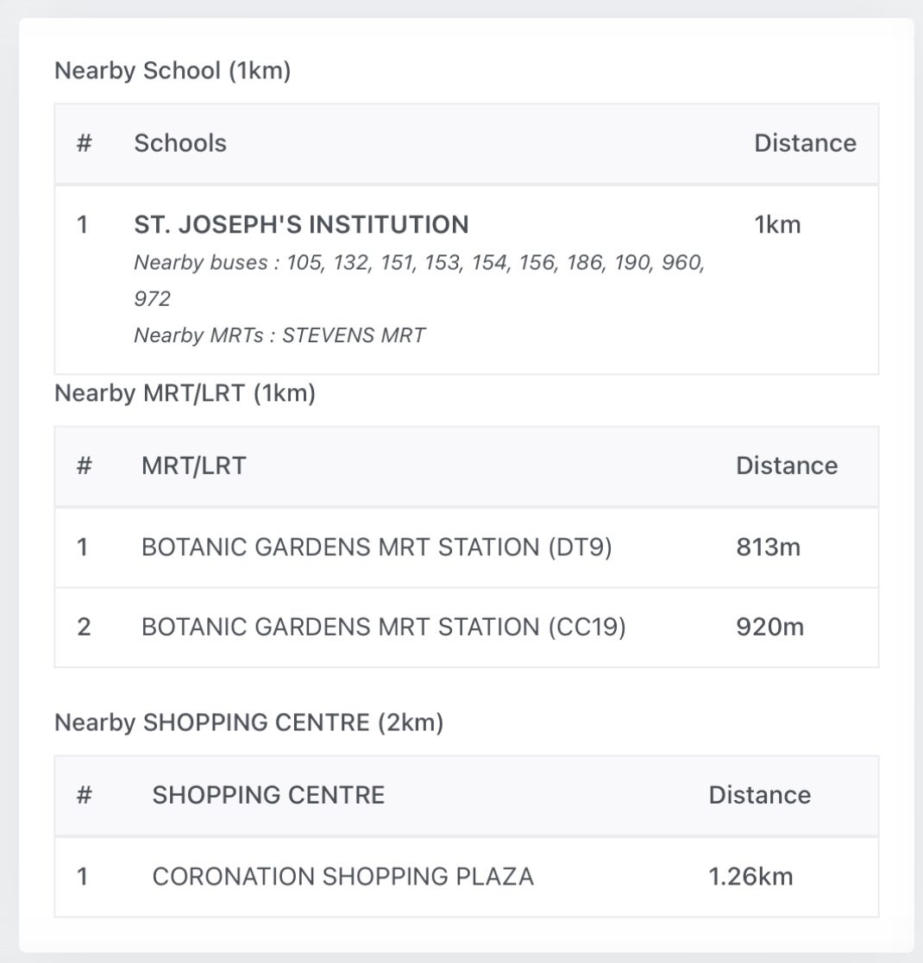Click the St. Joseph's Institution school name
Image resolution: width=923 pixels, height=963 pixels.
pos(301,225)
